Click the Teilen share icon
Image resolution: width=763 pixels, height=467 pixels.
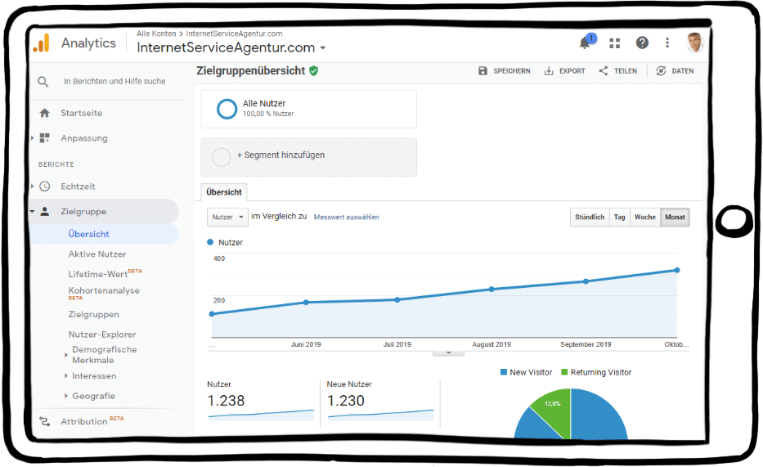pyautogui.click(x=604, y=71)
